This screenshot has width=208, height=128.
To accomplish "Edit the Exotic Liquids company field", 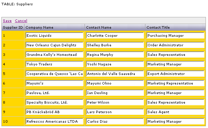I will (x=54, y=36).
